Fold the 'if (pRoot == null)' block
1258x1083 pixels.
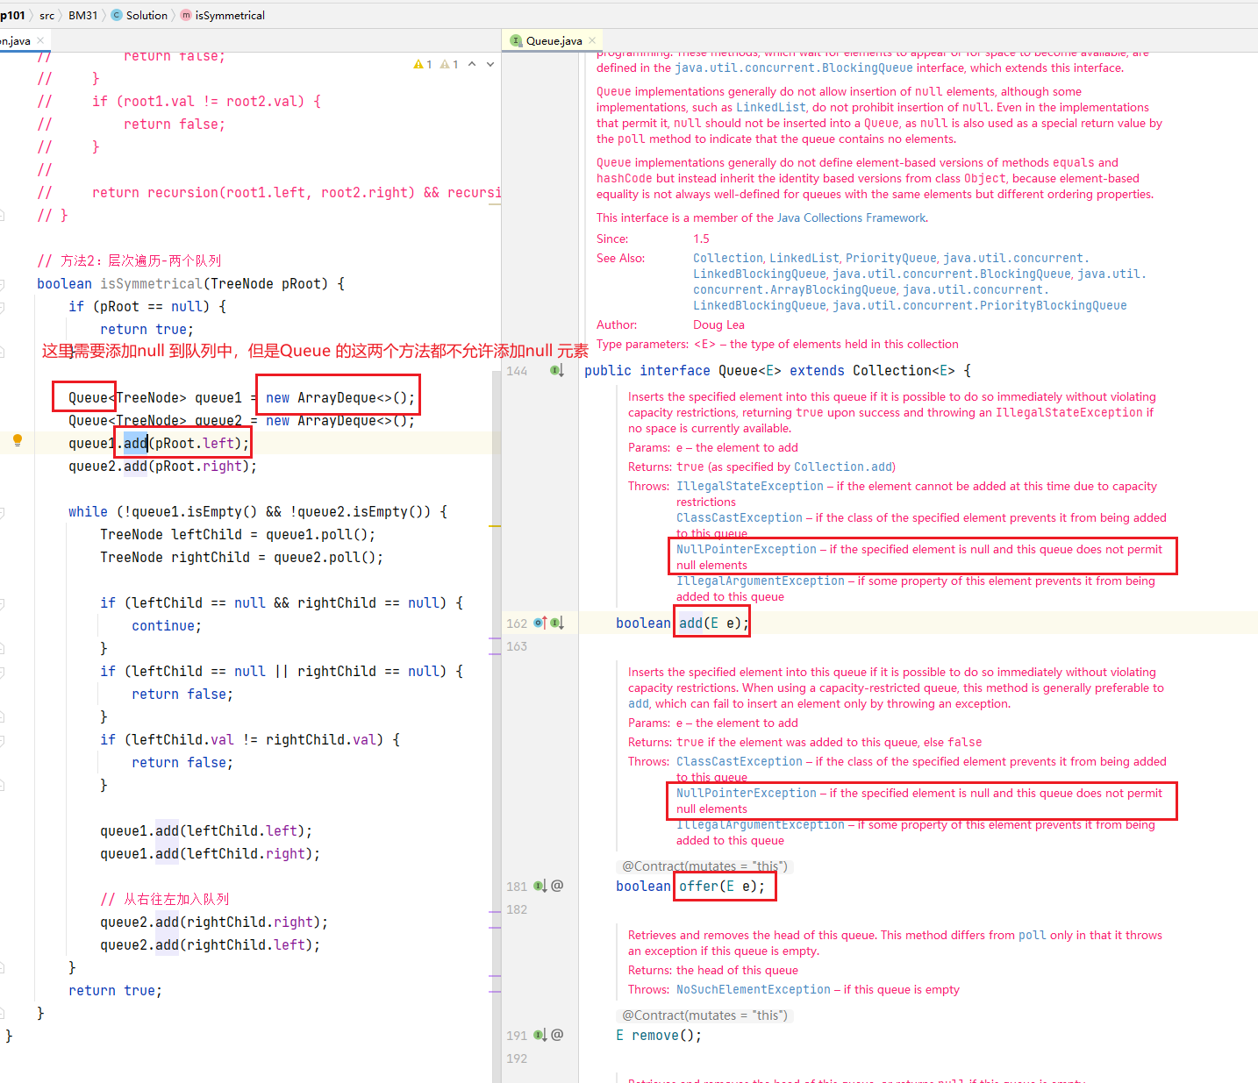pyautogui.click(x=2, y=307)
